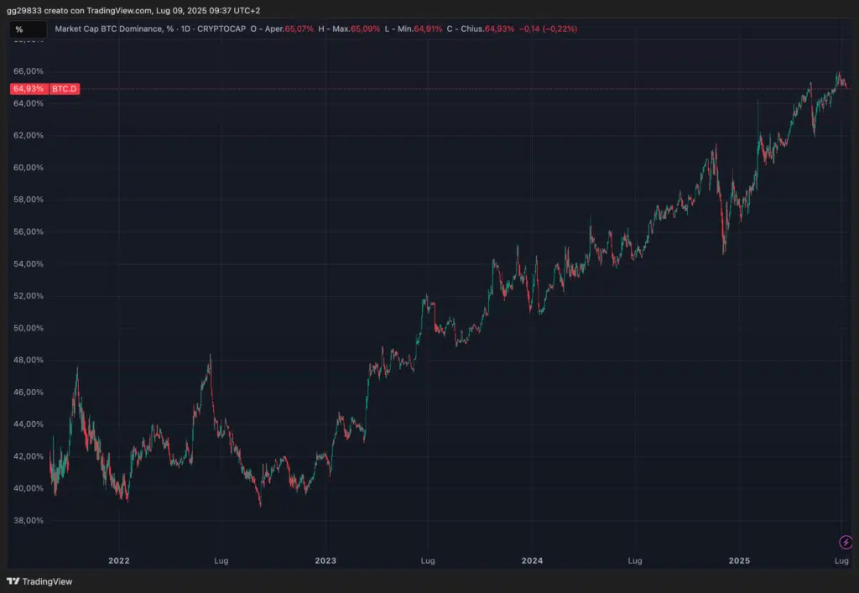Screen dimensions: 859x593
Task: Click the red BTC.D symbol tag
Action: tap(65, 89)
